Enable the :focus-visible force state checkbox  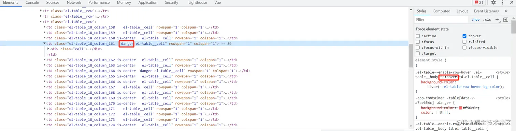464,48
